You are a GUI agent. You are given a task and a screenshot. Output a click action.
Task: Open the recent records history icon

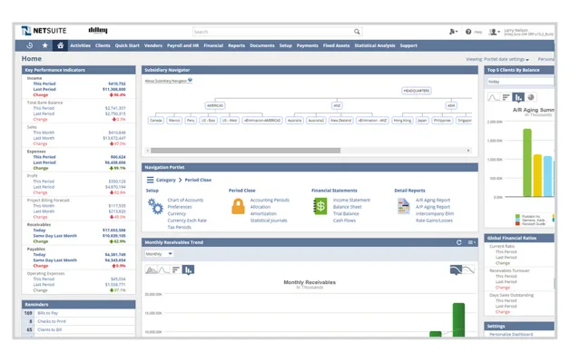tap(30, 45)
